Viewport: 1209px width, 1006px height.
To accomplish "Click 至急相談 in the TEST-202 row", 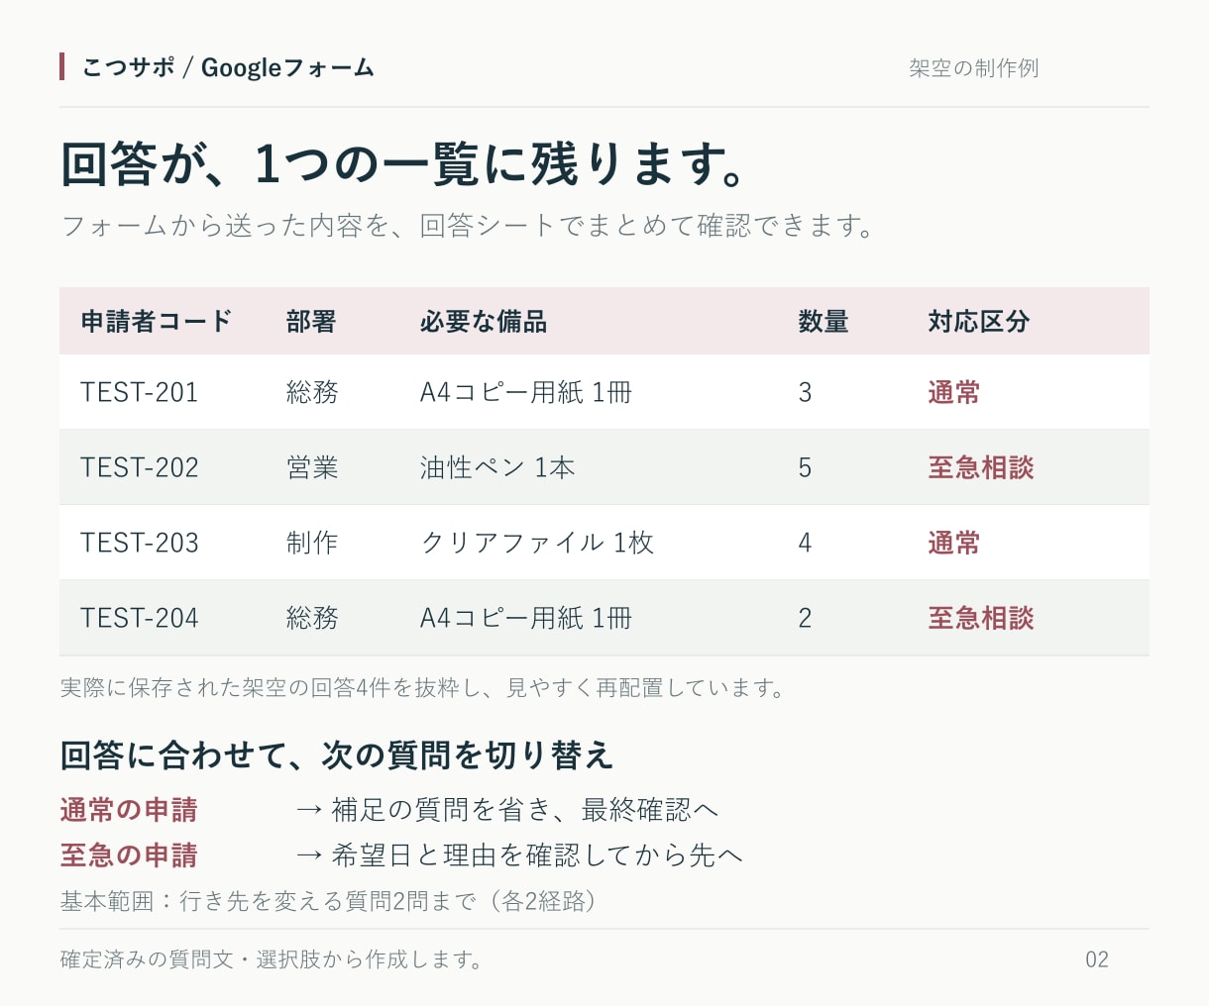I will coord(981,467).
